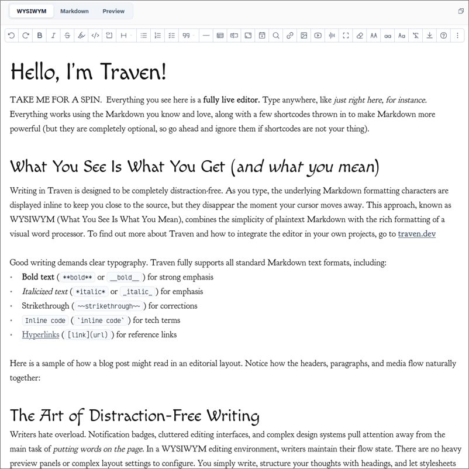Insert a task checklist

[x=172, y=36]
